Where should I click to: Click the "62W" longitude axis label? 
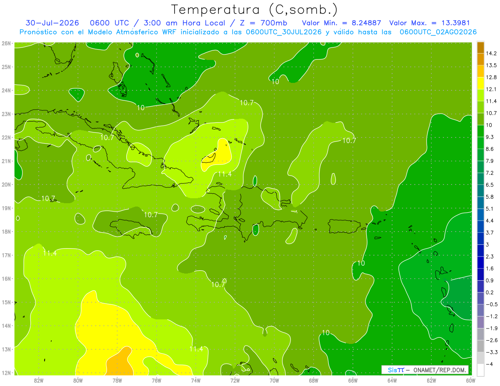[431, 380]
